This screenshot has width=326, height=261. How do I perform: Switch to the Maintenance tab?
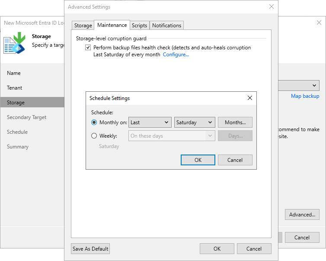pyautogui.click(x=112, y=25)
